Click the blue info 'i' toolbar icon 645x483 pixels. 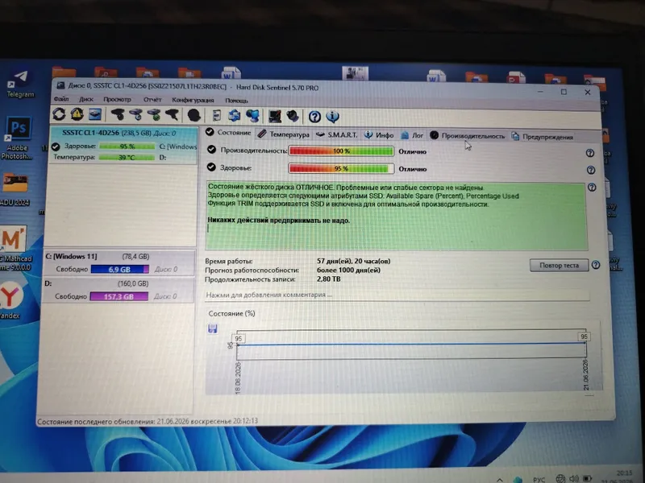(333, 117)
